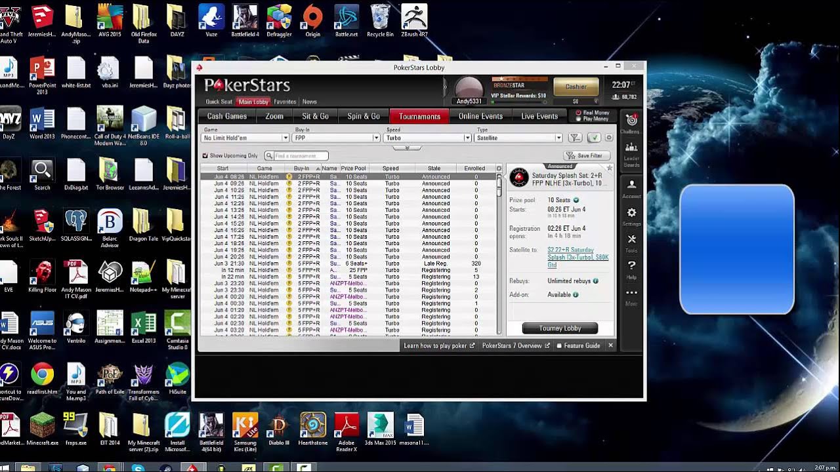
Task: Click the small filter options gear icon
Action: pos(609,138)
